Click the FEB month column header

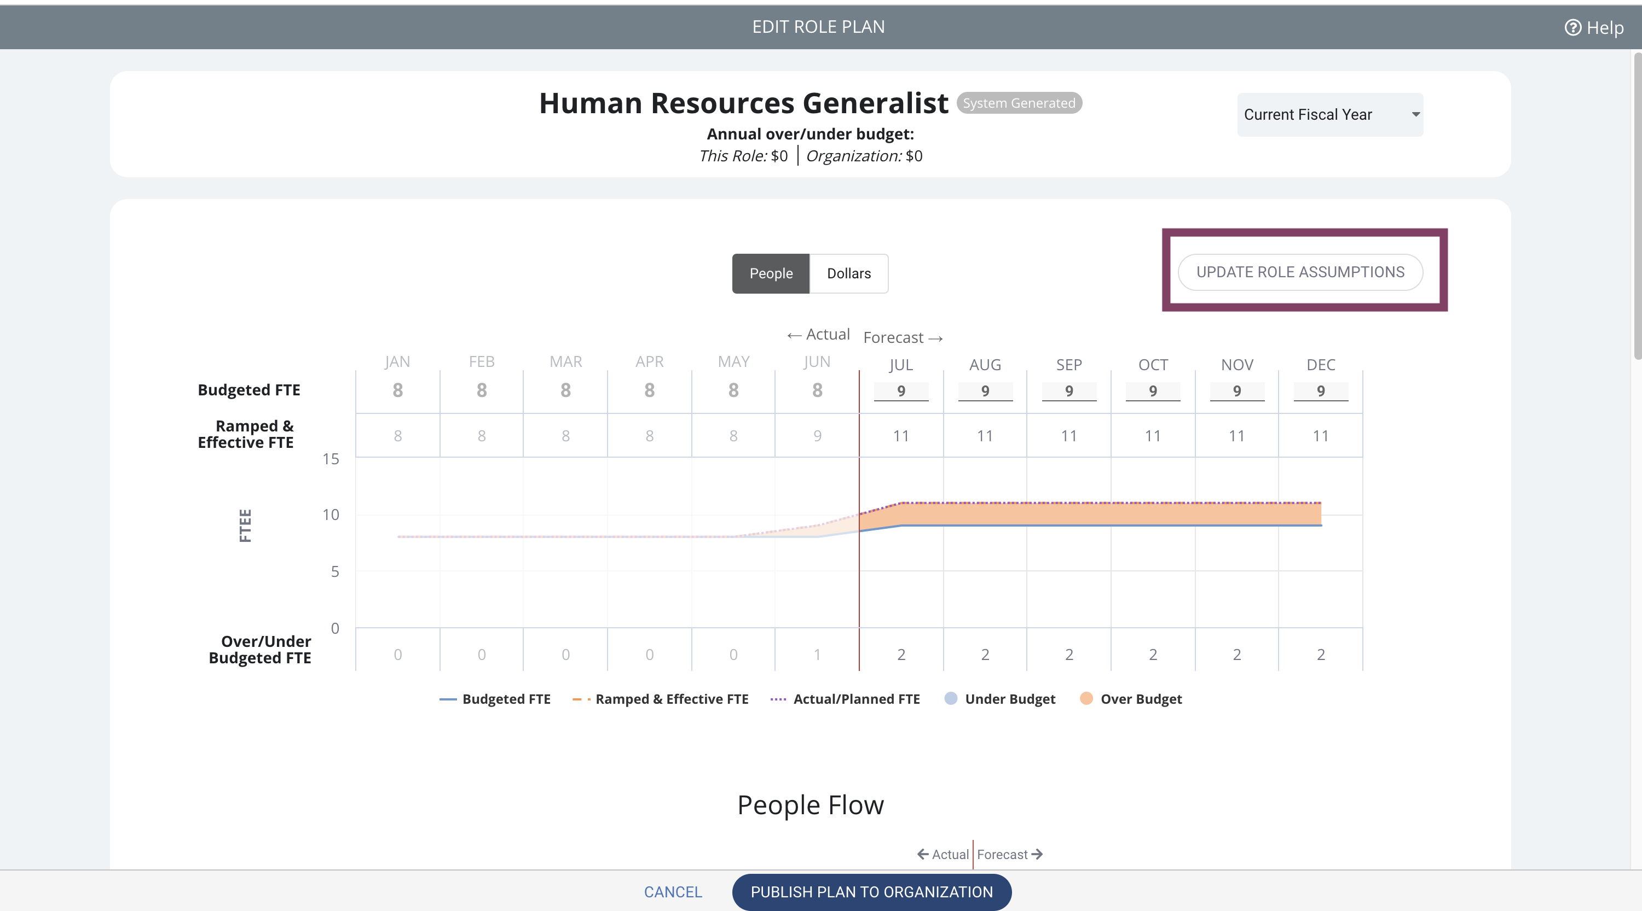[481, 361]
